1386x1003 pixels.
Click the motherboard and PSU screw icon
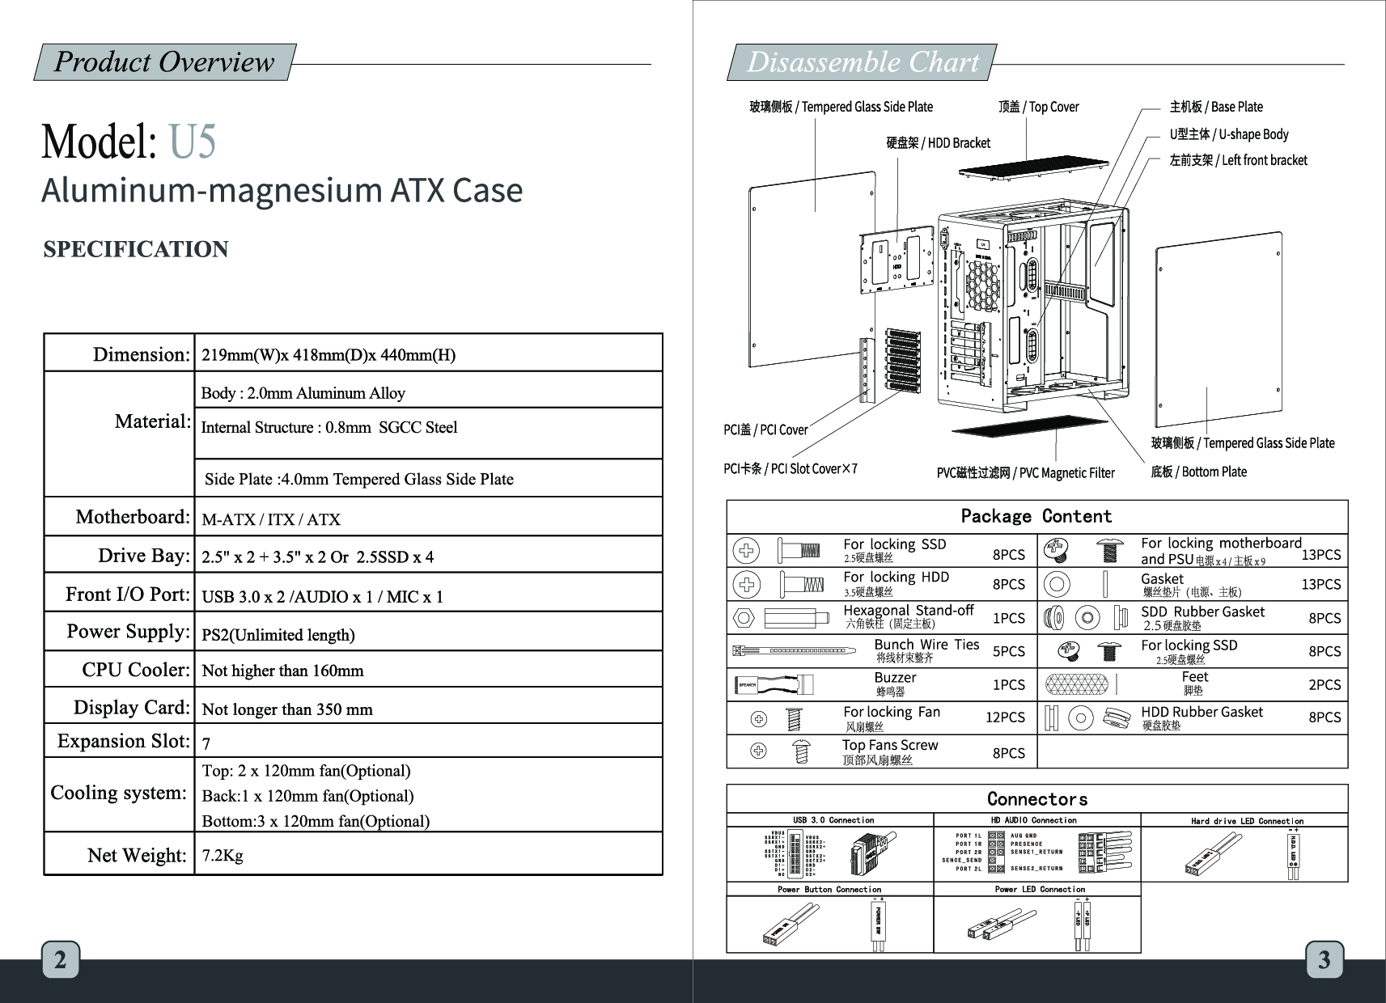coord(1112,551)
